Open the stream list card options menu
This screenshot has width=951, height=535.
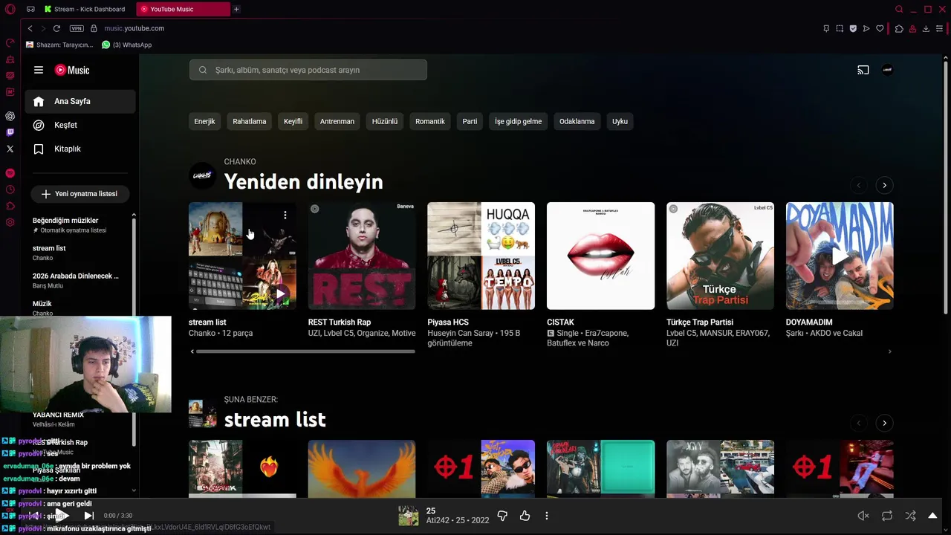(285, 215)
